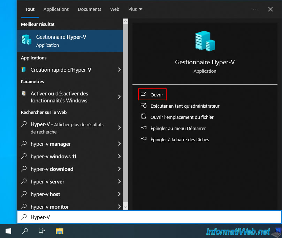Expand chevron beside Hyper-V afficher plus de résultats
This screenshot has width=282, height=238.
pyautogui.click(x=119, y=128)
